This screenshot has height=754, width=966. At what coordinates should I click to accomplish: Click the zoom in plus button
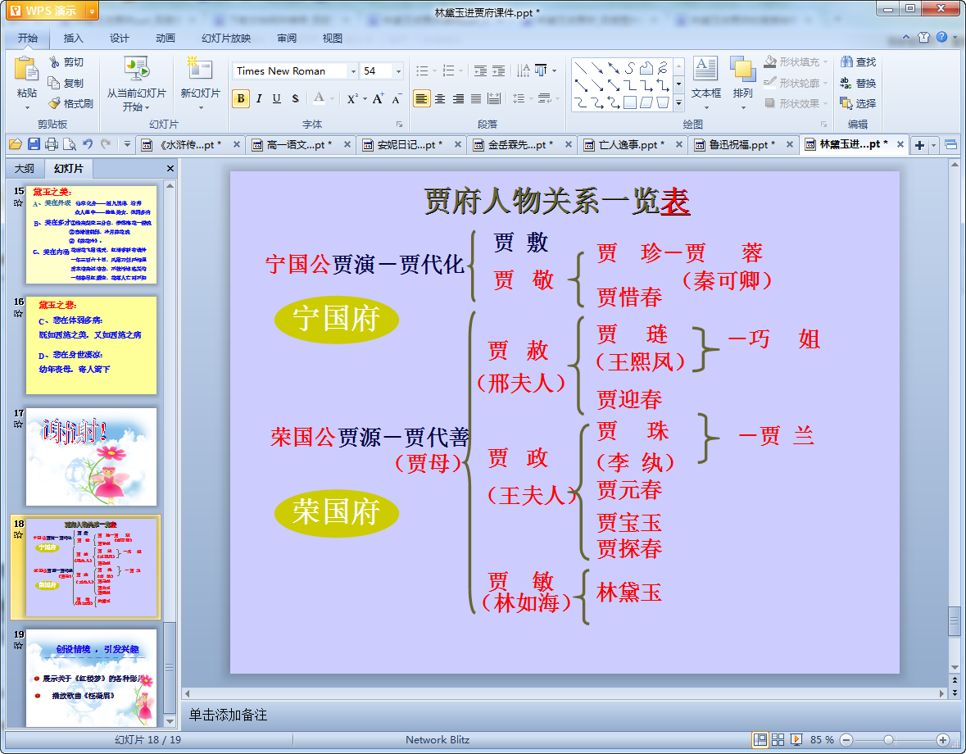942,740
